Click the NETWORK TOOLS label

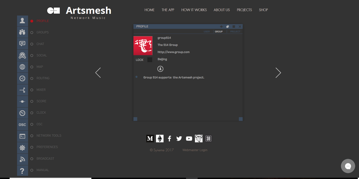[x=49, y=136]
